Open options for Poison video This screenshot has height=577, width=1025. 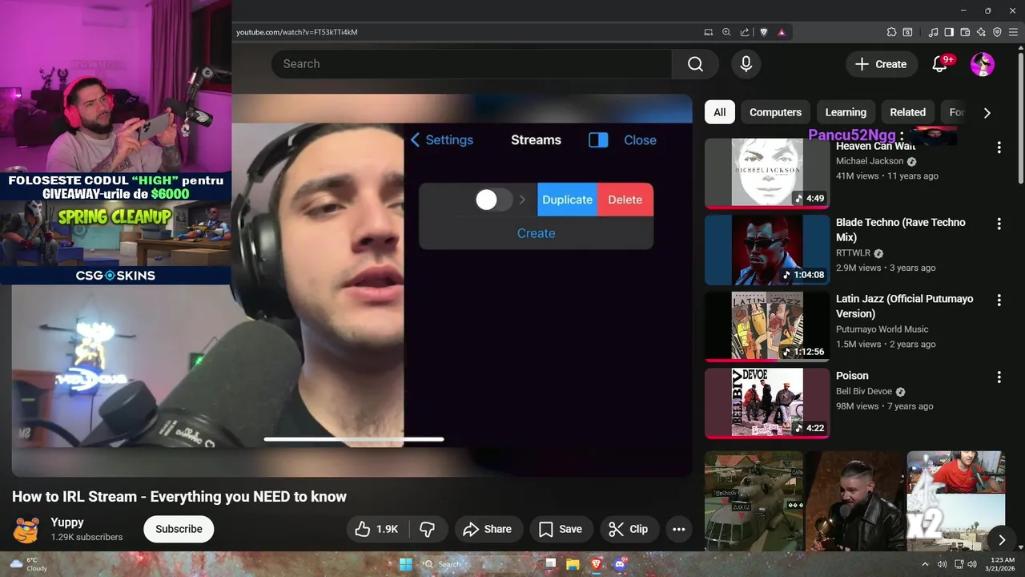(999, 377)
